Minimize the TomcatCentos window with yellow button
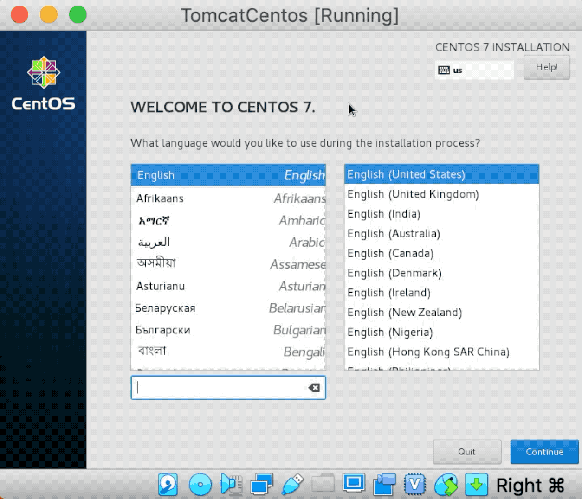This screenshot has width=582, height=499. pyautogui.click(x=49, y=15)
